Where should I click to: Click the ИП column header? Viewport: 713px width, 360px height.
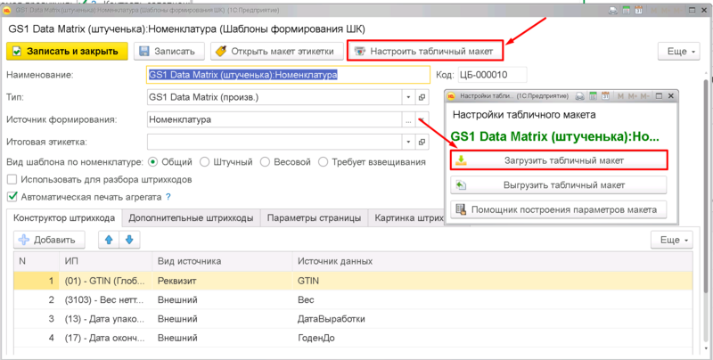pyautogui.click(x=105, y=261)
